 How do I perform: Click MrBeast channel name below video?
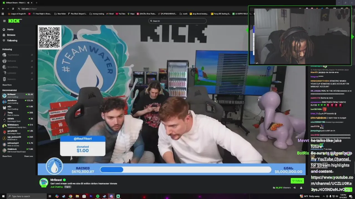(x=56, y=180)
